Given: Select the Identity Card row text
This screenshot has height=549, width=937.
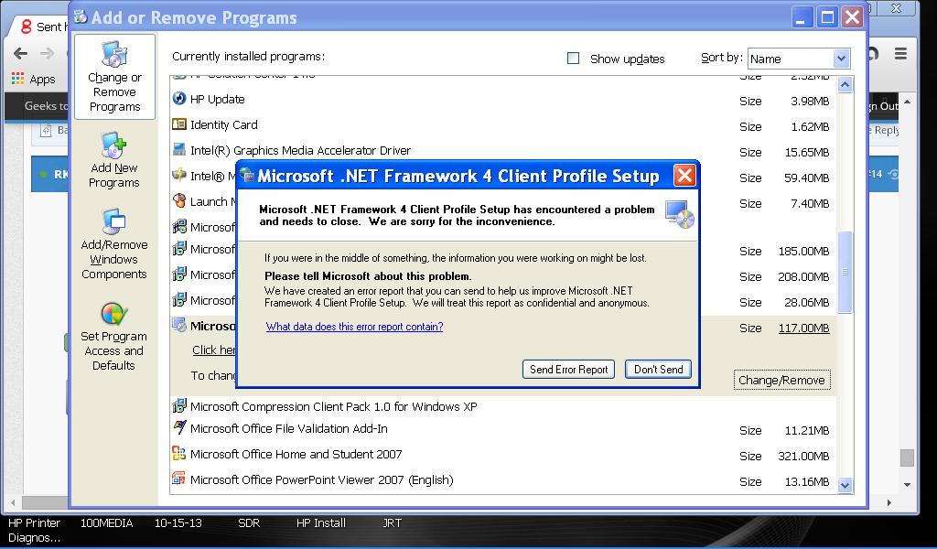Looking at the screenshot, I should (x=224, y=124).
